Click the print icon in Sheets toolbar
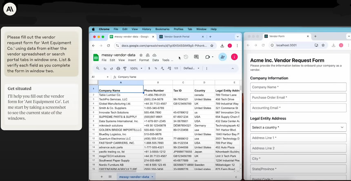The image size is (351, 181). click(118, 68)
